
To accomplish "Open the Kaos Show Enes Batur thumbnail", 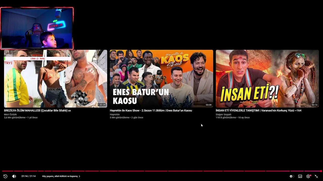I will [x=161, y=79].
